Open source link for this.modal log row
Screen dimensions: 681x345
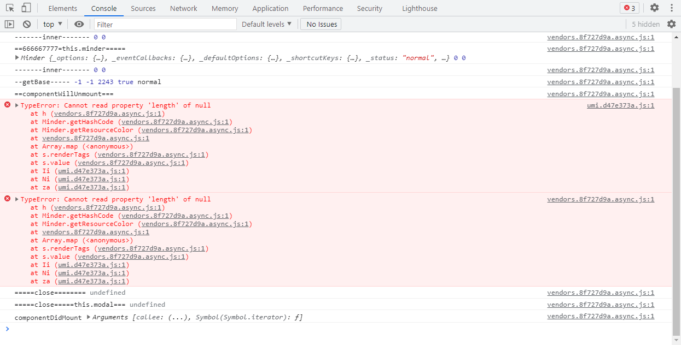[x=601, y=305]
